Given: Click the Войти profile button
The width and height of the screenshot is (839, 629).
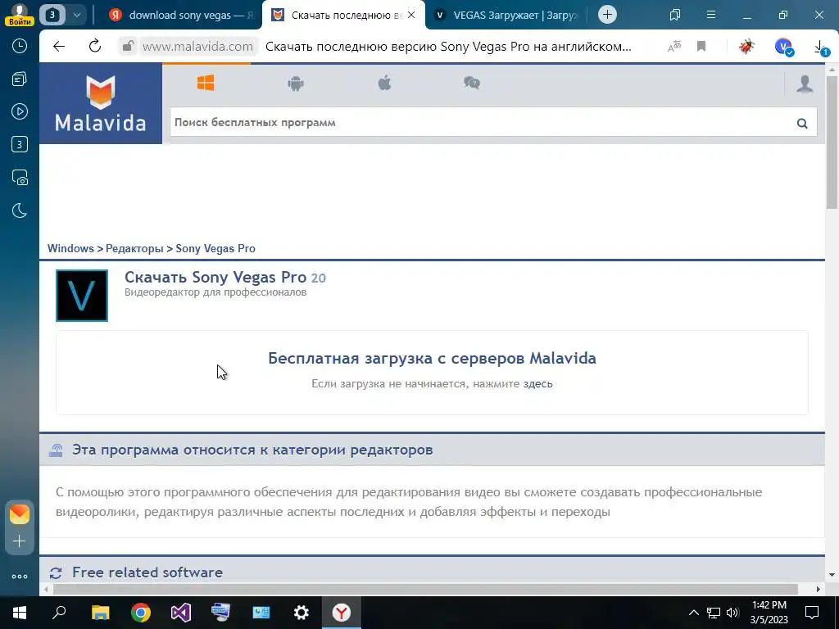Looking at the screenshot, I should pos(20,15).
